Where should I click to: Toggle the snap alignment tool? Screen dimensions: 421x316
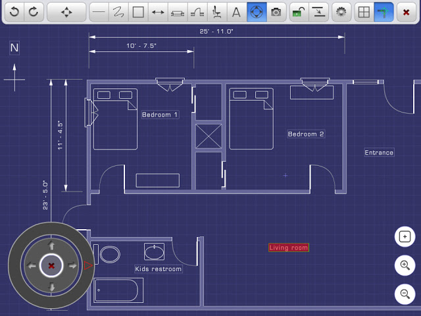[x=384, y=12]
